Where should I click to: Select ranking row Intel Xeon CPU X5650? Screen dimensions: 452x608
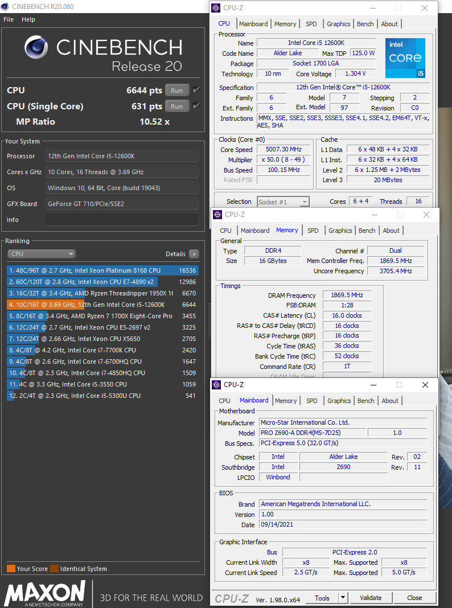coord(102,339)
